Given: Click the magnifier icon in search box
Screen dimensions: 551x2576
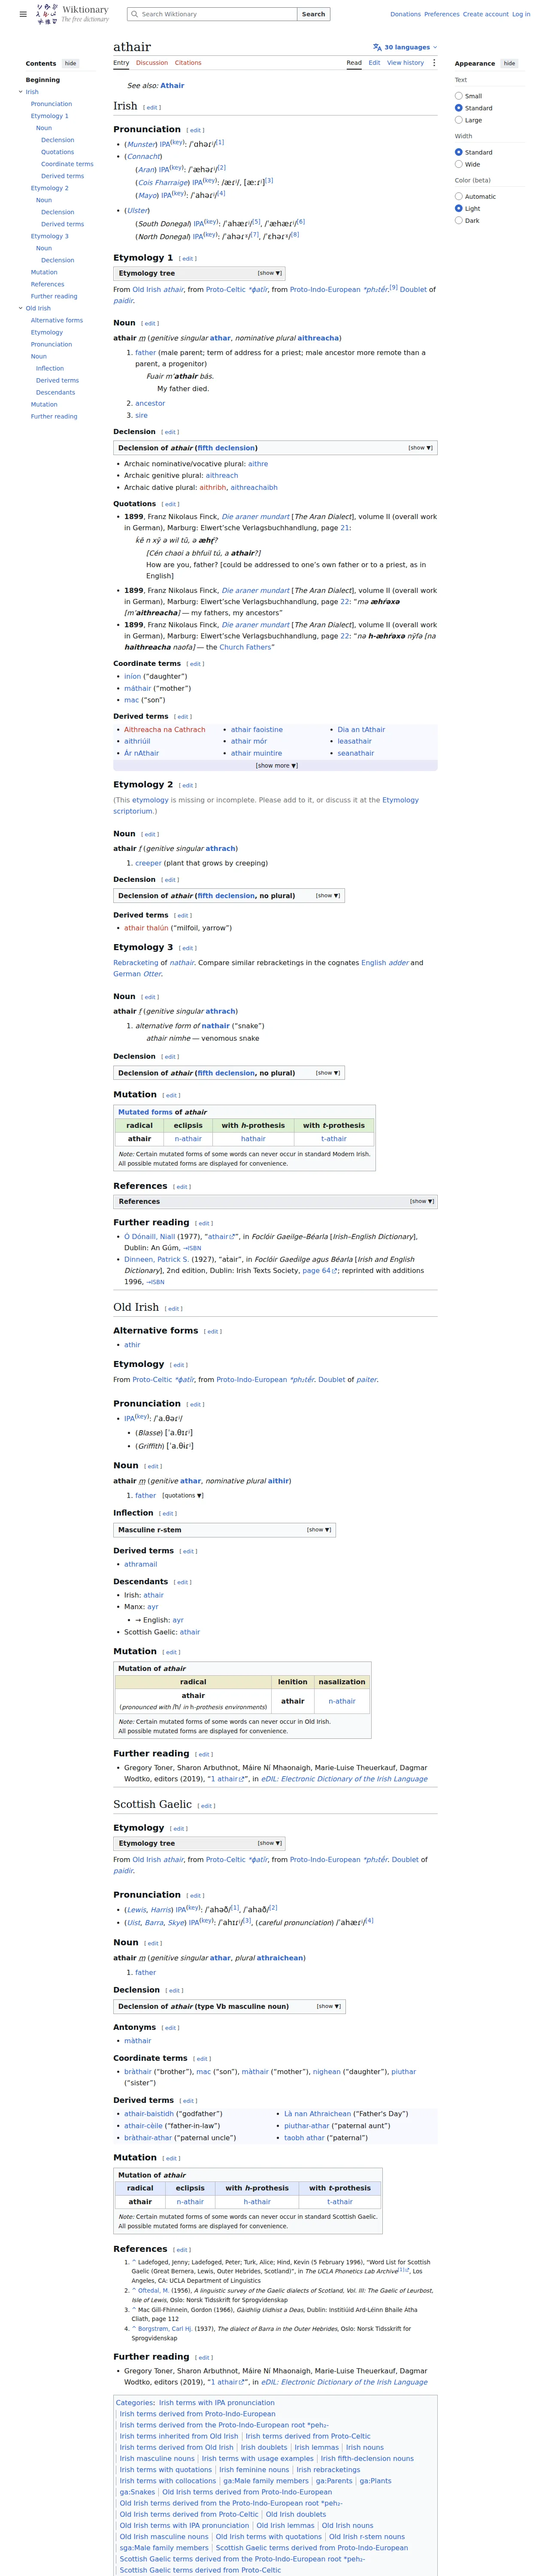Looking at the screenshot, I should pyautogui.click(x=134, y=14).
